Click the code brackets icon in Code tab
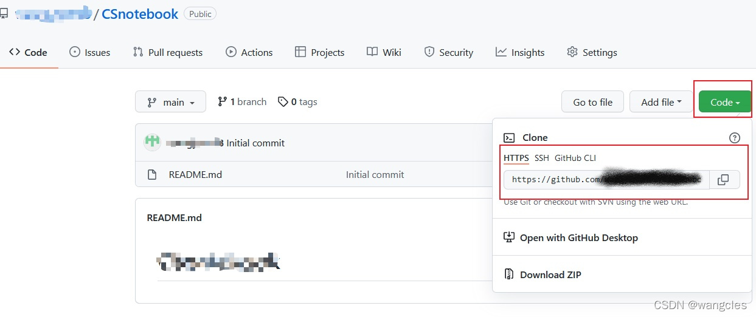Viewport: 756px width, 317px height. click(x=15, y=52)
